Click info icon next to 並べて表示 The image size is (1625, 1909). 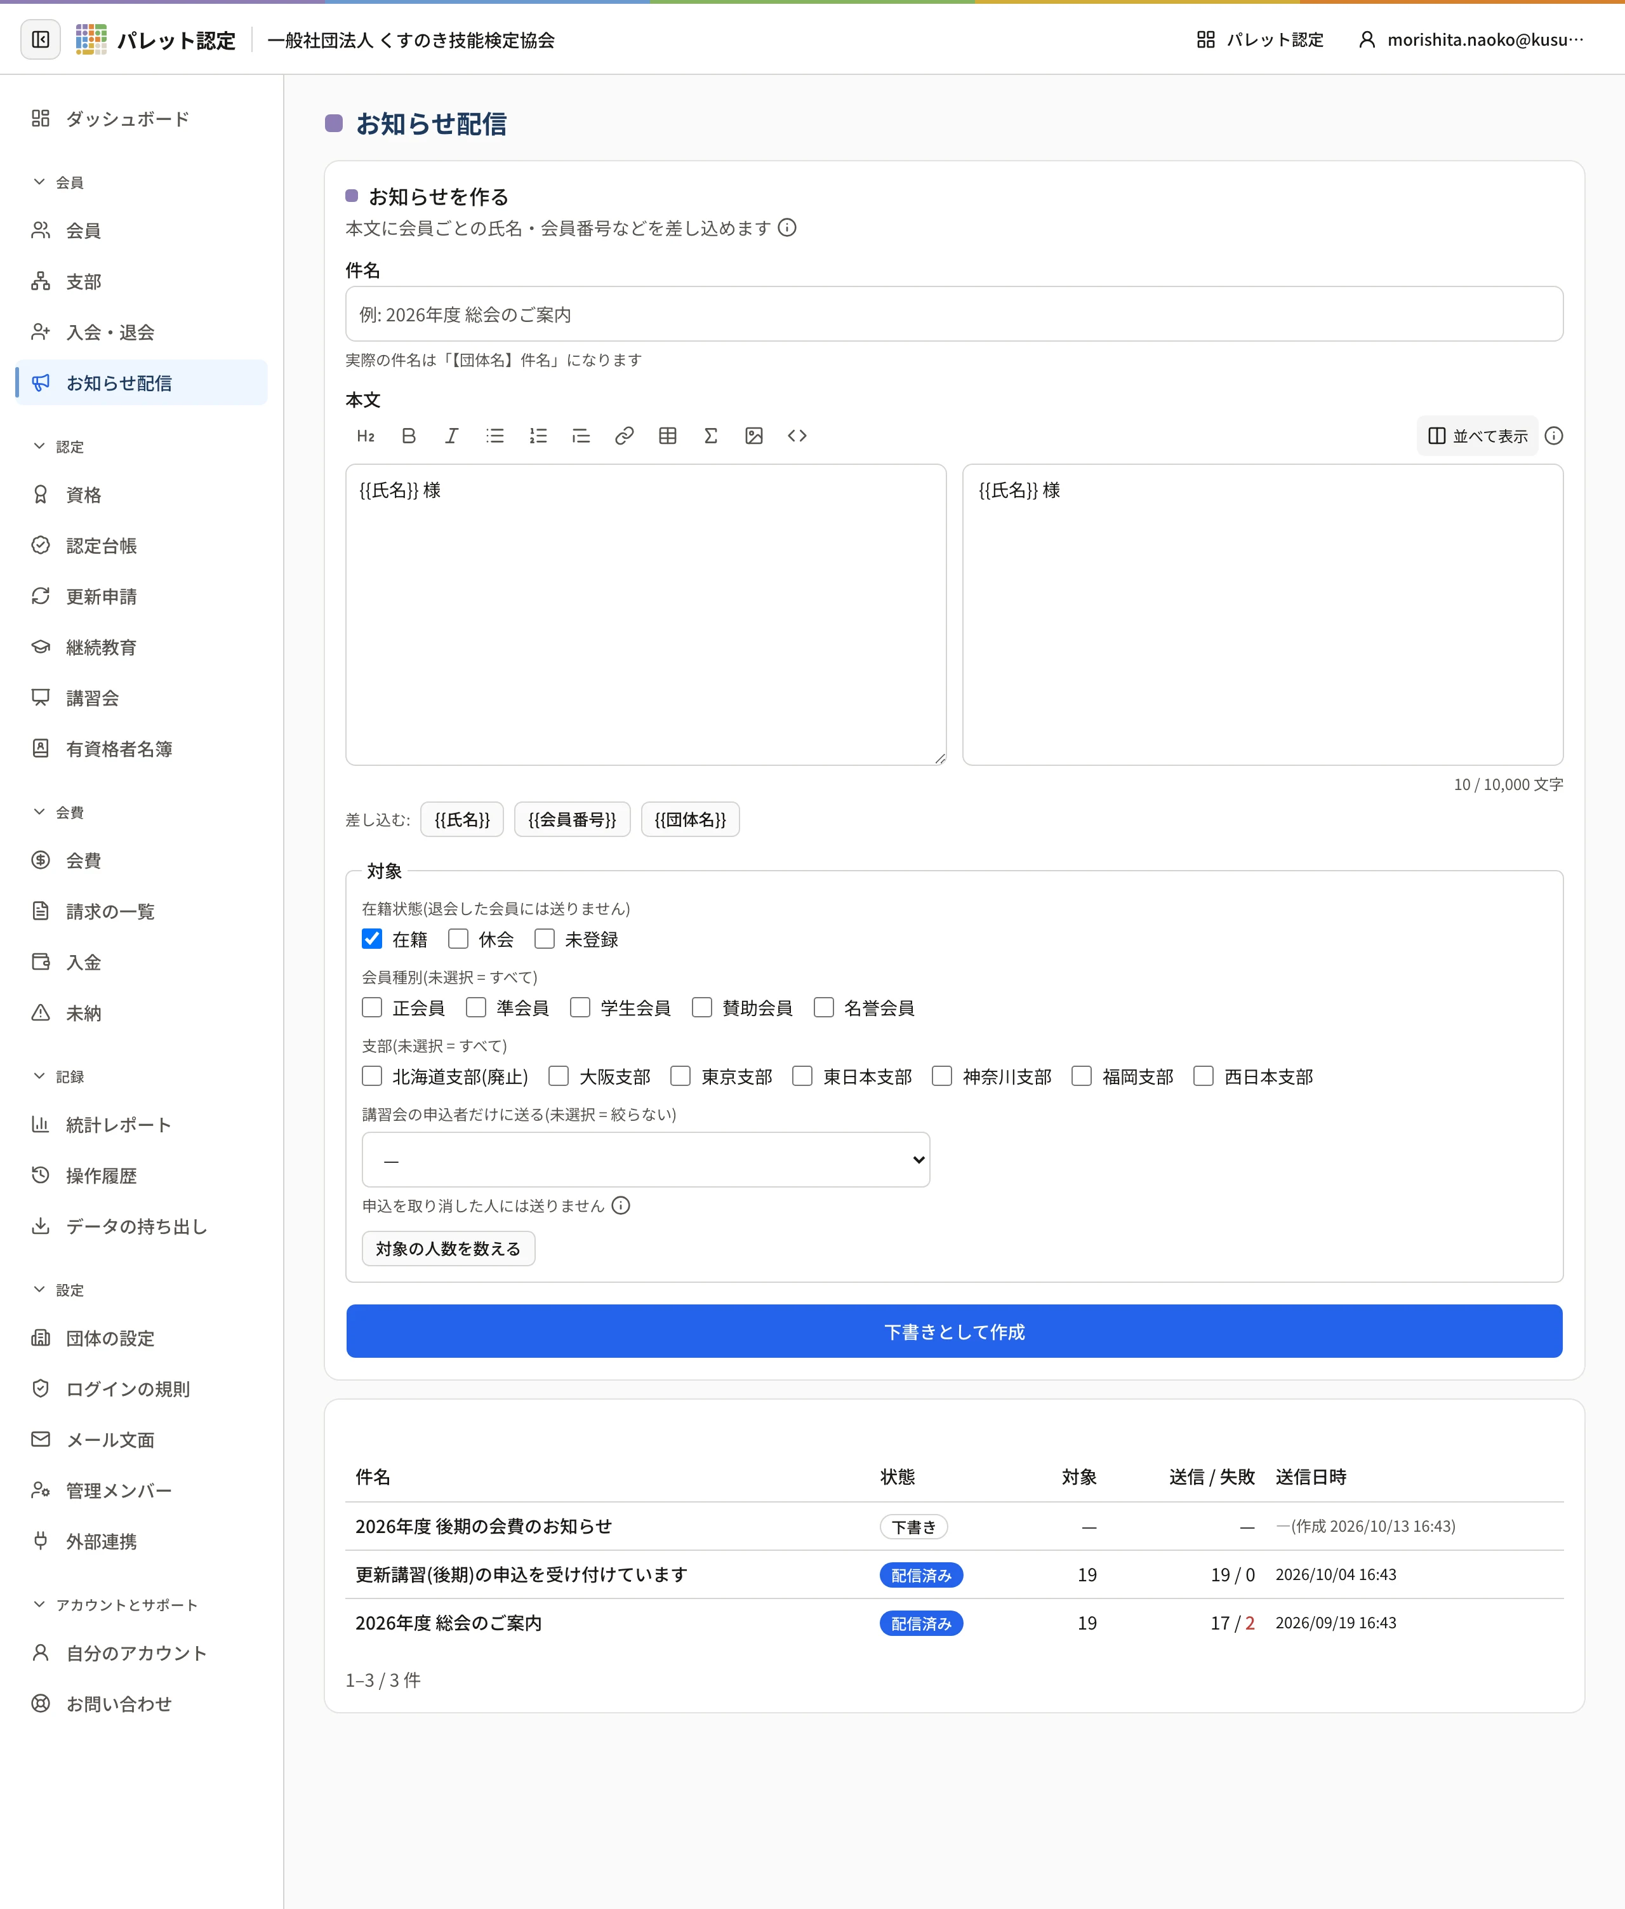(1554, 436)
